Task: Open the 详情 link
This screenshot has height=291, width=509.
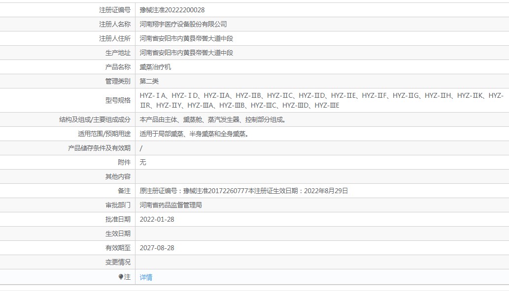Action: click(x=146, y=277)
